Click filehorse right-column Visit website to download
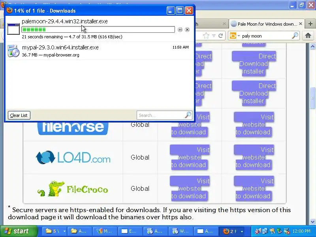The height and width of the screenshot is (237, 316). point(254,124)
